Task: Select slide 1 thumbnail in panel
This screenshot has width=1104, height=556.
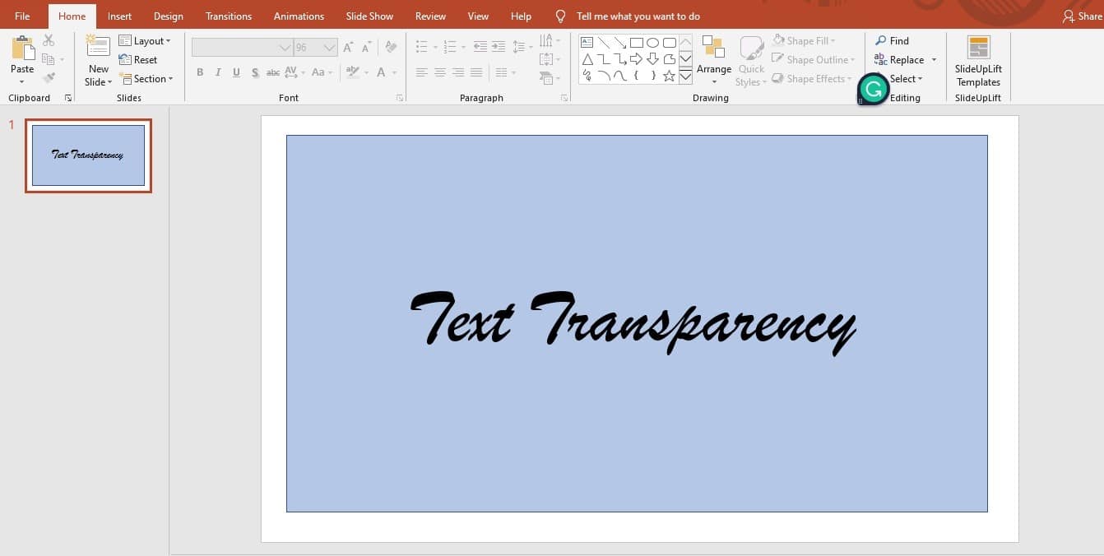Action: click(88, 155)
